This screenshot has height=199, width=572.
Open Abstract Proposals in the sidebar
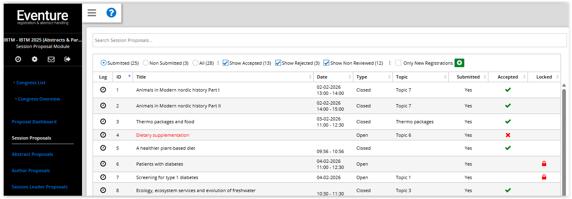click(32, 154)
